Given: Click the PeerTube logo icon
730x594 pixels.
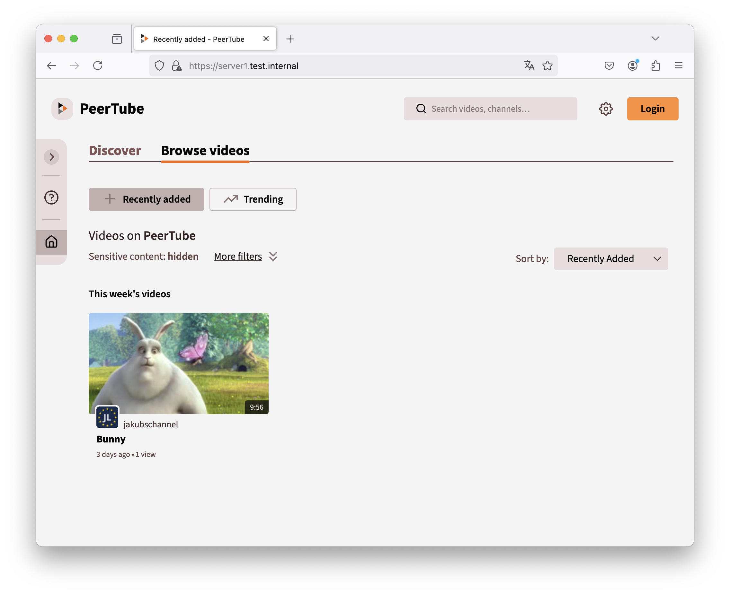Looking at the screenshot, I should pos(62,109).
